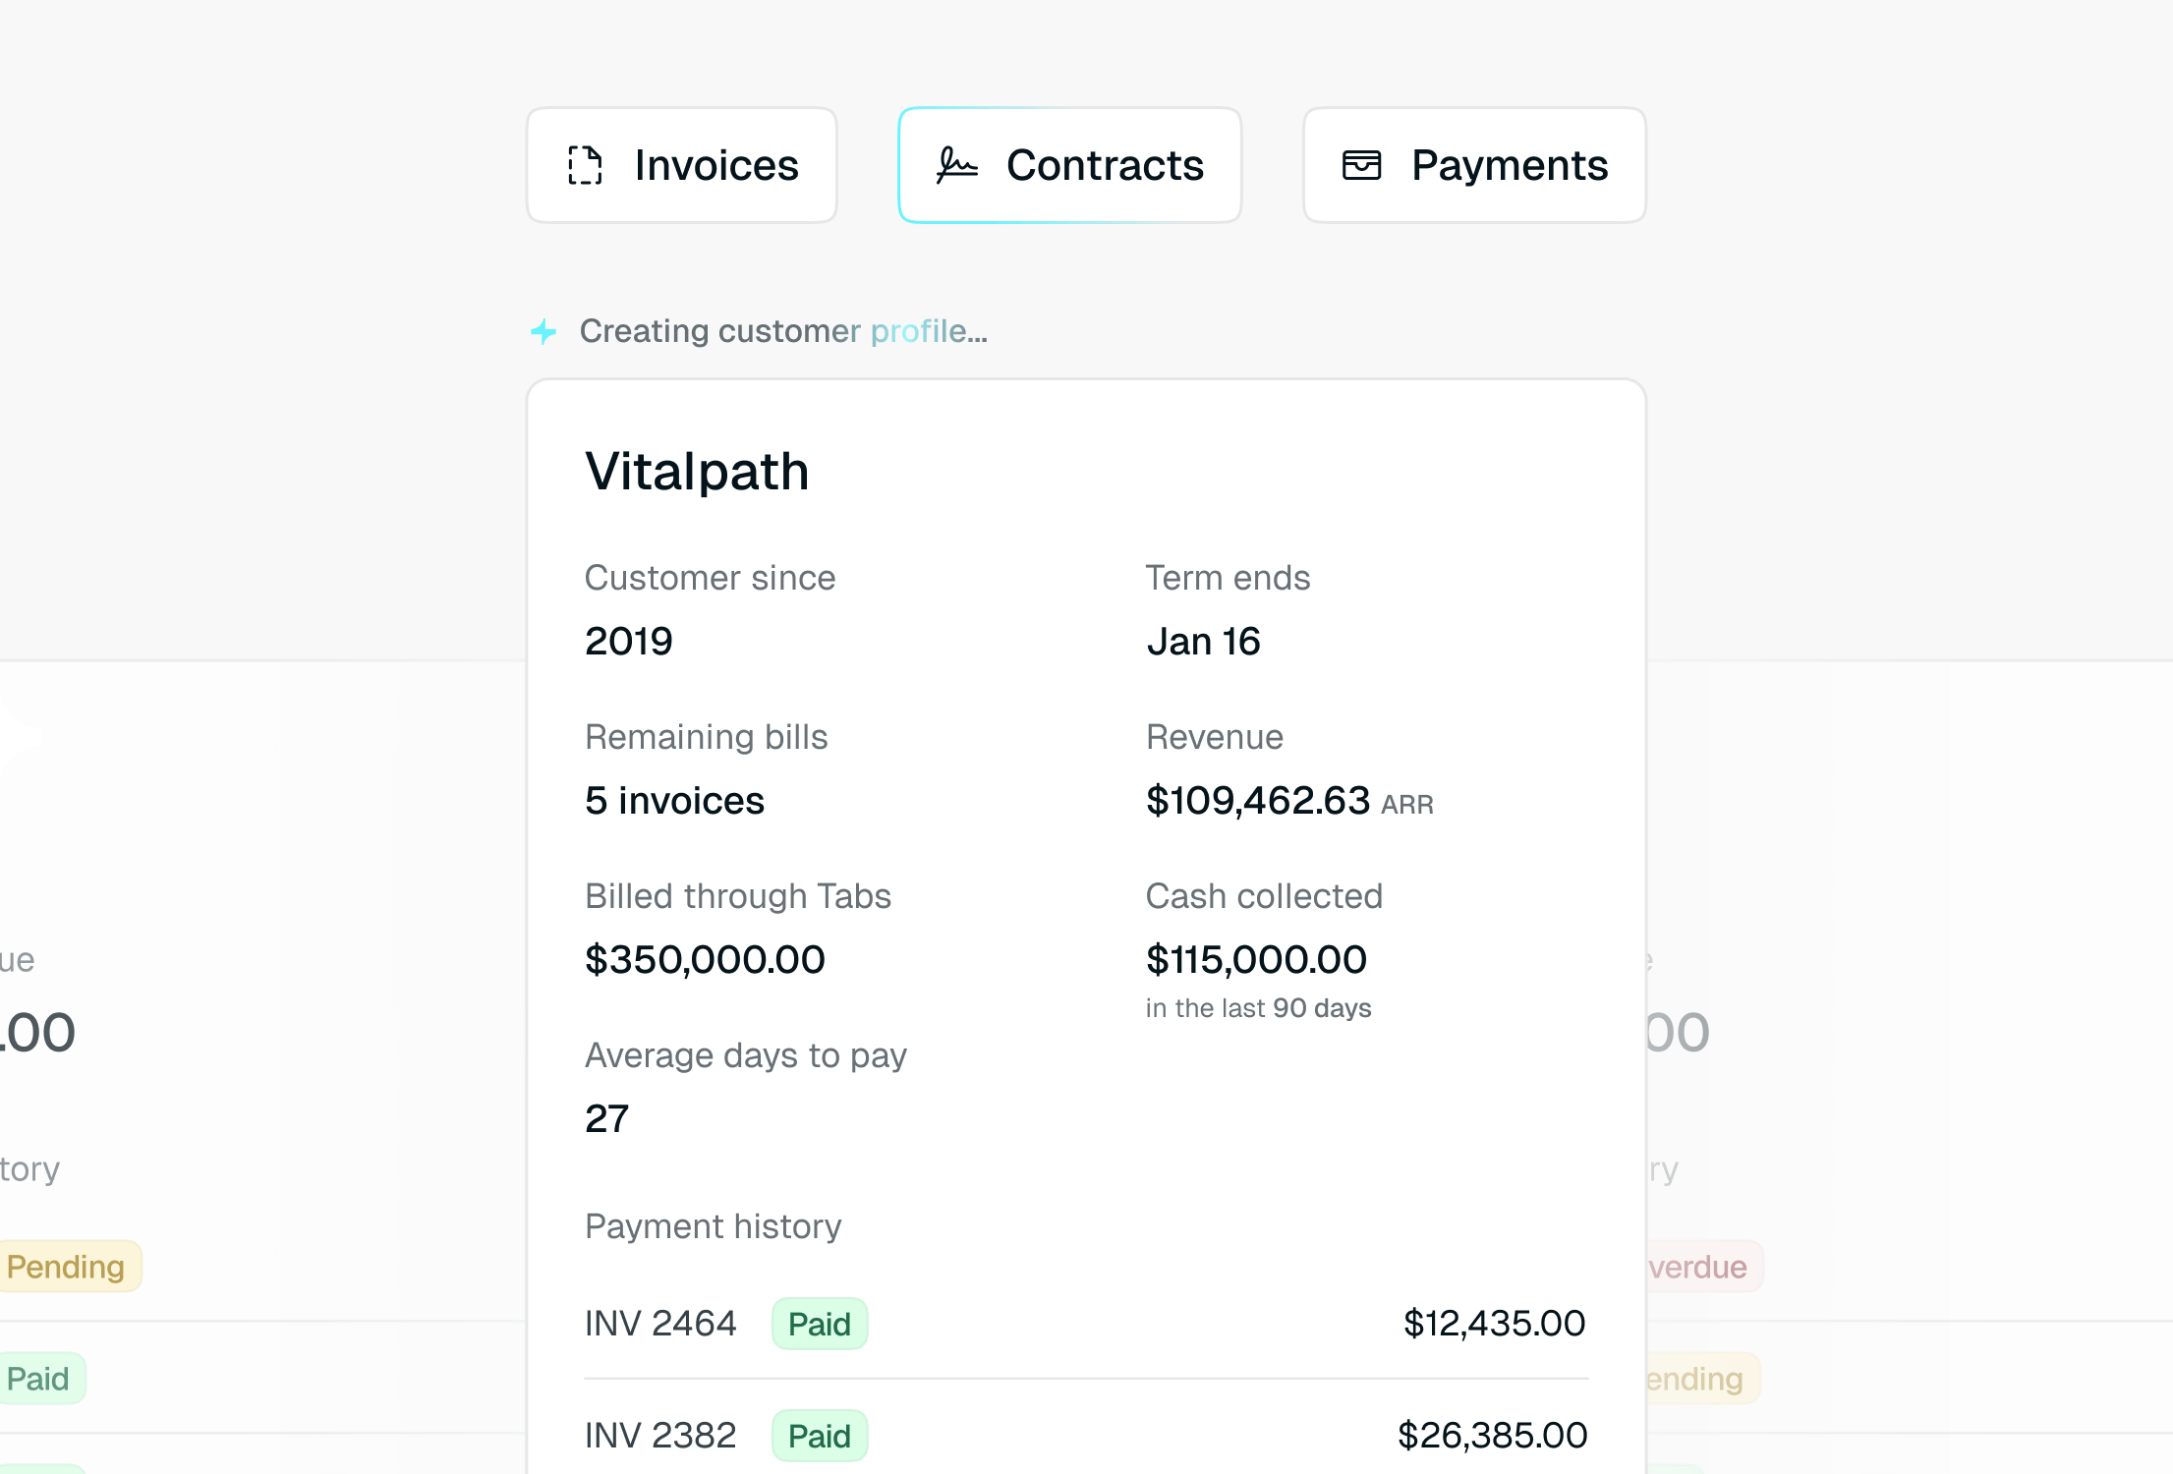Viewport: 2173px width, 1474px height.
Task: Click the $12,435.00 payment amount
Action: pyautogui.click(x=1494, y=1324)
